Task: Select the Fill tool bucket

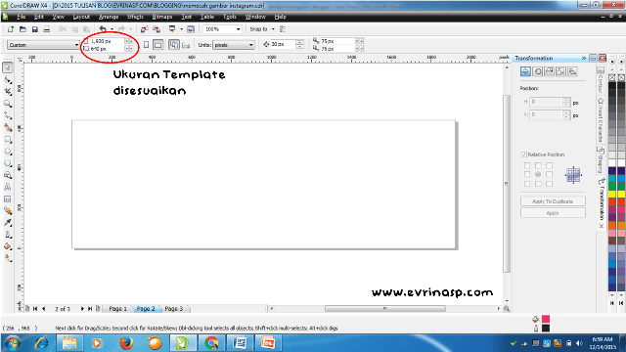Action: [x=8, y=246]
